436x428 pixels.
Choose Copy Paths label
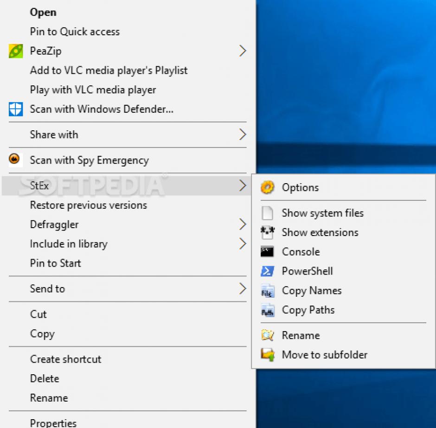pyautogui.click(x=308, y=310)
